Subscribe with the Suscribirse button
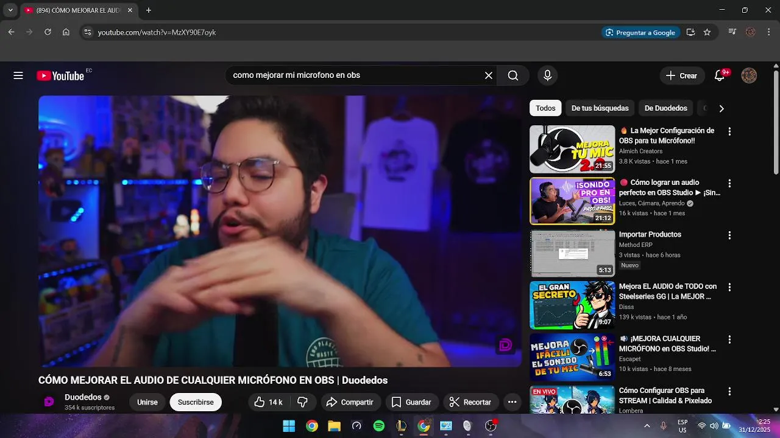Image resolution: width=780 pixels, height=438 pixels. tap(196, 402)
